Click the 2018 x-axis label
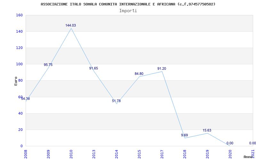The height and width of the screenshot is (160, 256). pos(185,154)
